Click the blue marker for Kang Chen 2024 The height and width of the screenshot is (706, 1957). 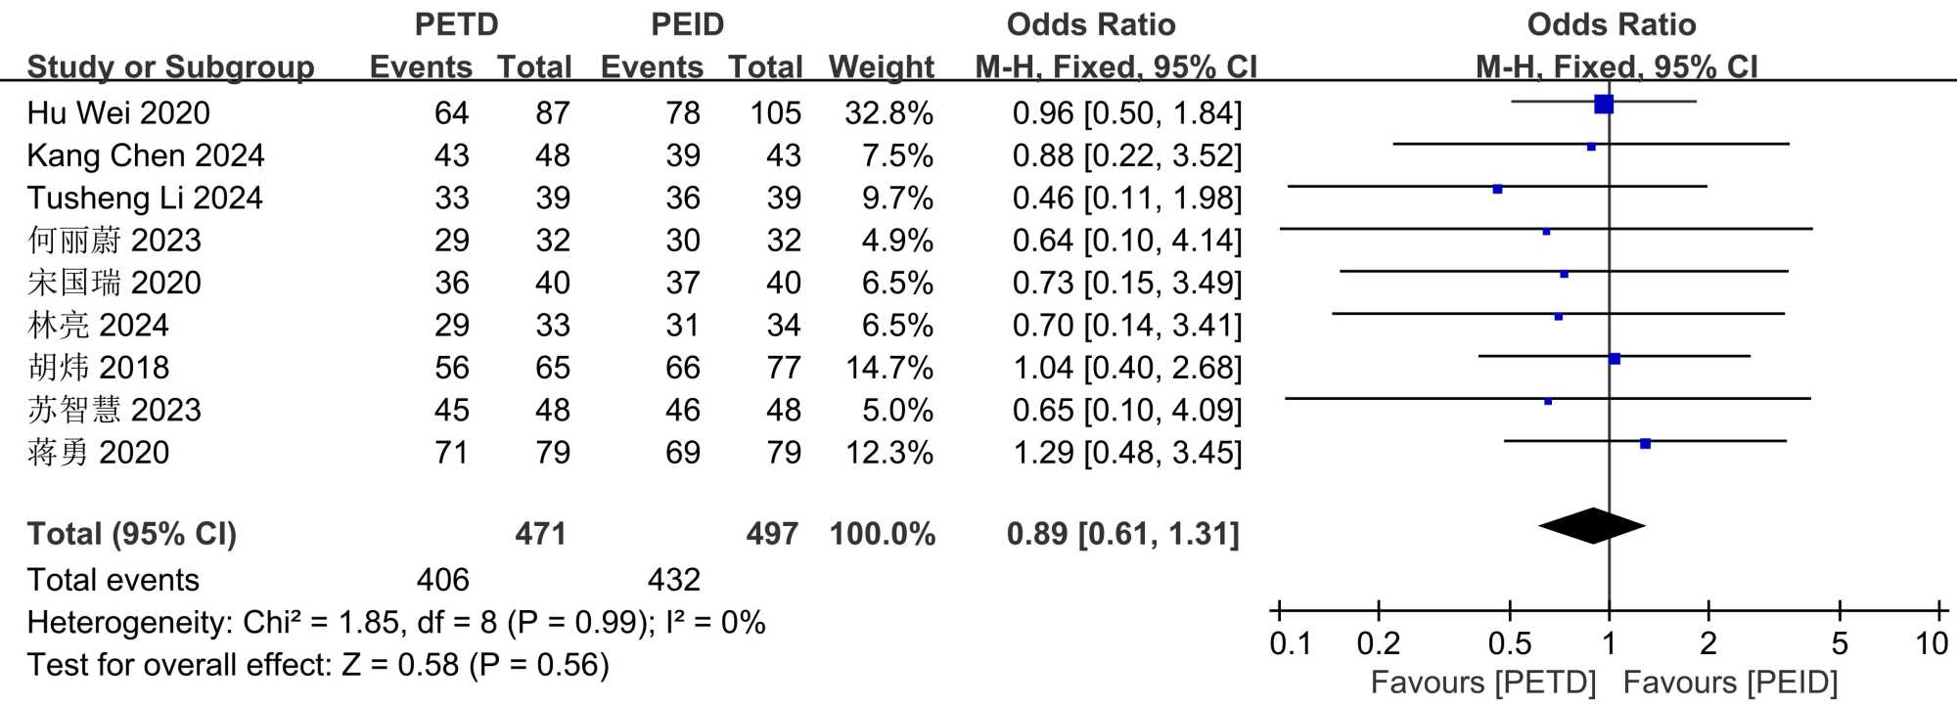click(x=1591, y=147)
